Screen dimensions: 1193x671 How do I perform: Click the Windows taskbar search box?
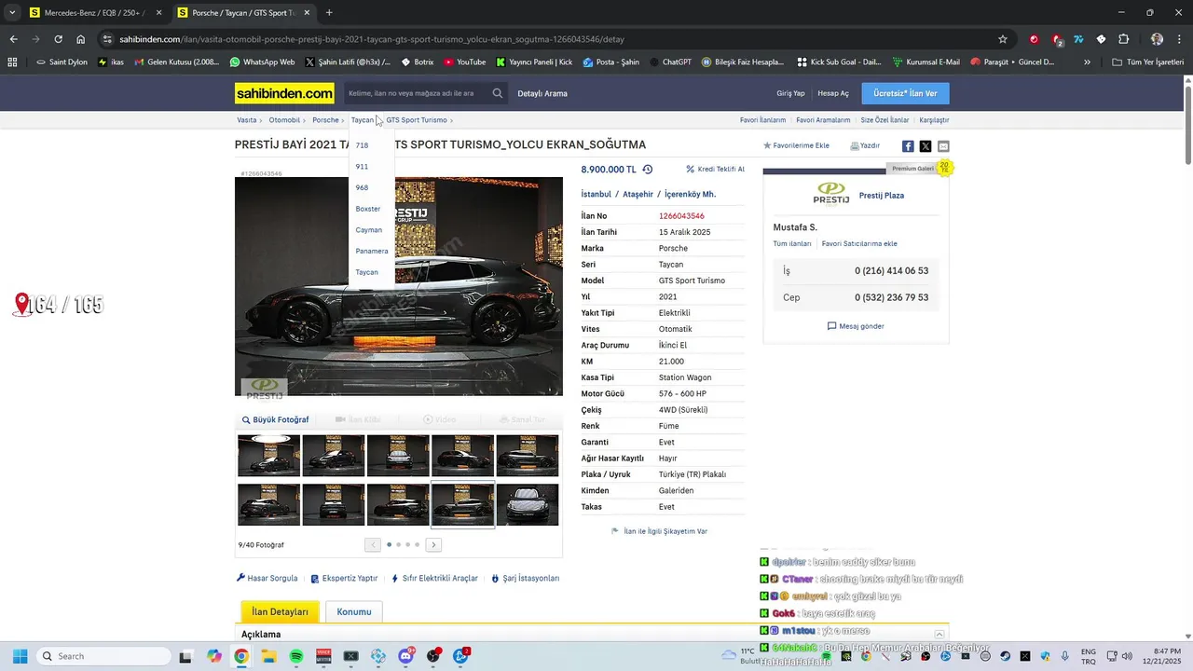coord(103,656)
